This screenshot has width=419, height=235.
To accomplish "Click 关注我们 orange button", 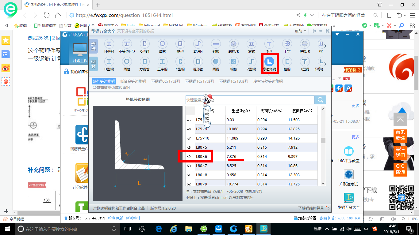I will click(x=400, y=152).
